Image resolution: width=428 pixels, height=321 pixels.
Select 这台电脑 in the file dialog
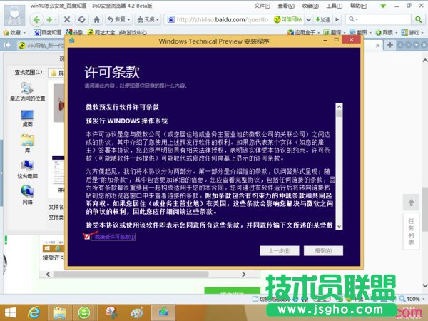27,170
